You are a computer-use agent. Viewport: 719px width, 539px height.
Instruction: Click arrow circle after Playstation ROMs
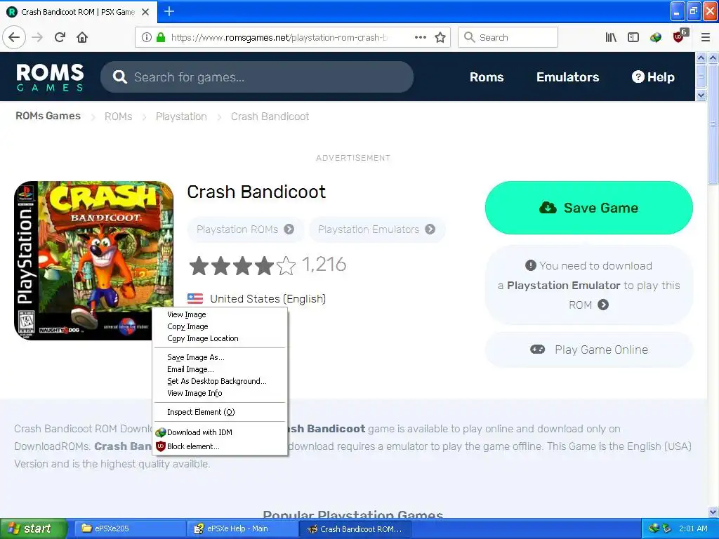click(289, 229)
